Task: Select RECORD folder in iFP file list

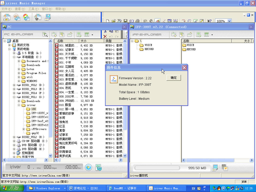Action: click(191, 49)
